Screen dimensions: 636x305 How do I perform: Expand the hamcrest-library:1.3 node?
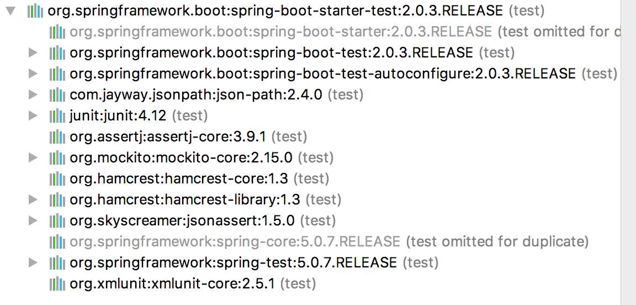[33, 199]
